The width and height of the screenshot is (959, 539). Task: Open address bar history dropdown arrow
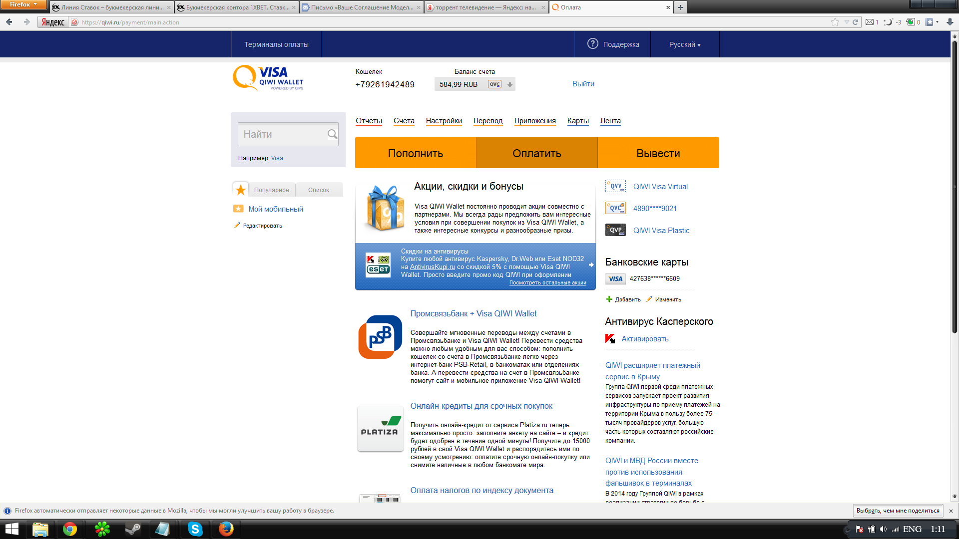click(x=847, y=22)
